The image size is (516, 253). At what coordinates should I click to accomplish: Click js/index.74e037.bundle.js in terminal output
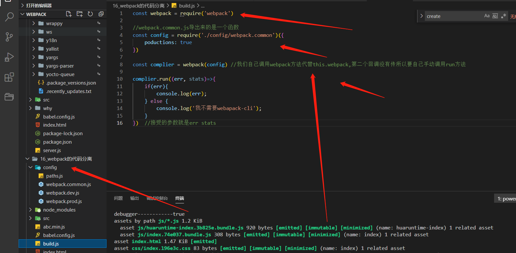click(174, 234)
